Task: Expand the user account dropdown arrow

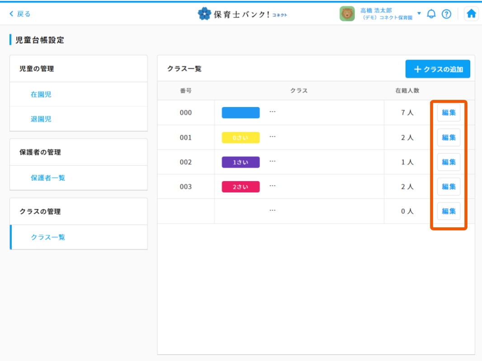Action: [419, 14]
